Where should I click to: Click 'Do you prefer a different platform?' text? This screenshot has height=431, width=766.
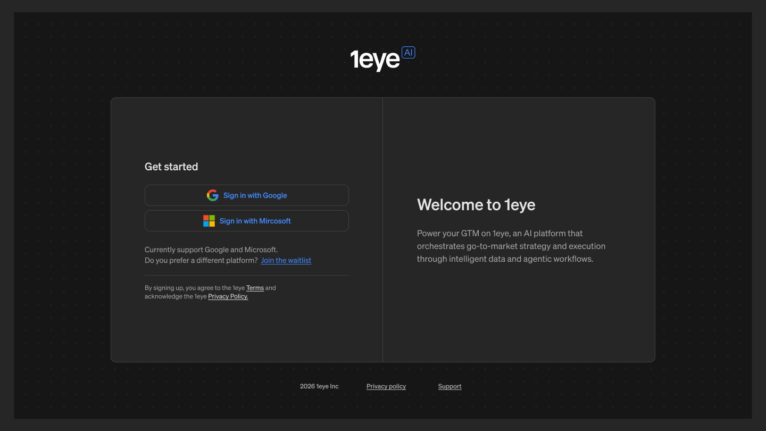[x=201, y=260]
